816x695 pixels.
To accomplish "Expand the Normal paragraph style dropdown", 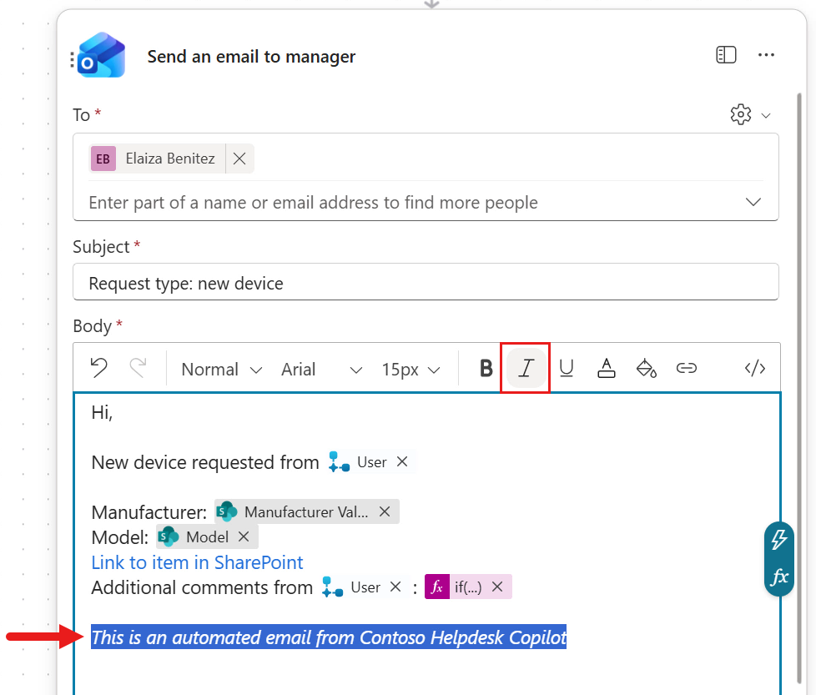I will pos(221,369).
